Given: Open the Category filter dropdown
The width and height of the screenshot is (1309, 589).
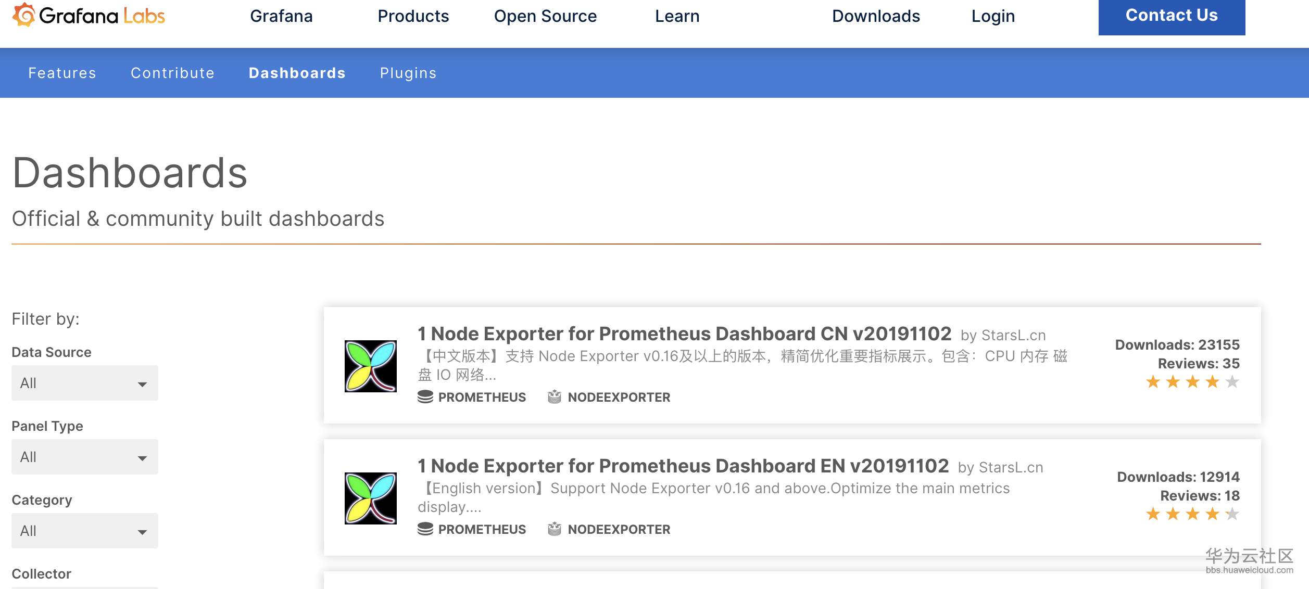Looking at the screenshot, I should click(x=84, y=531).
